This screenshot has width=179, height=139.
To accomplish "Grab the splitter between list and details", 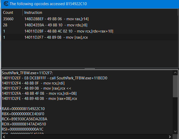I will click(89, 69).
